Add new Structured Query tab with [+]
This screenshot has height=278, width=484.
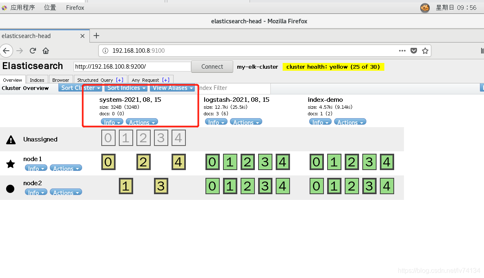pyautogui.click(x=120, y=80)
